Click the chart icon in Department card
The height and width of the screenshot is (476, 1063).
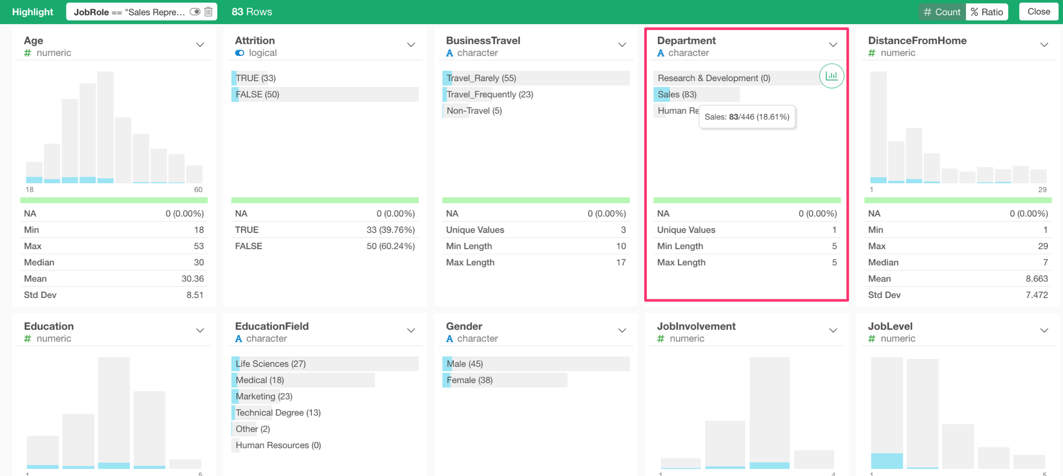[831, 76]
